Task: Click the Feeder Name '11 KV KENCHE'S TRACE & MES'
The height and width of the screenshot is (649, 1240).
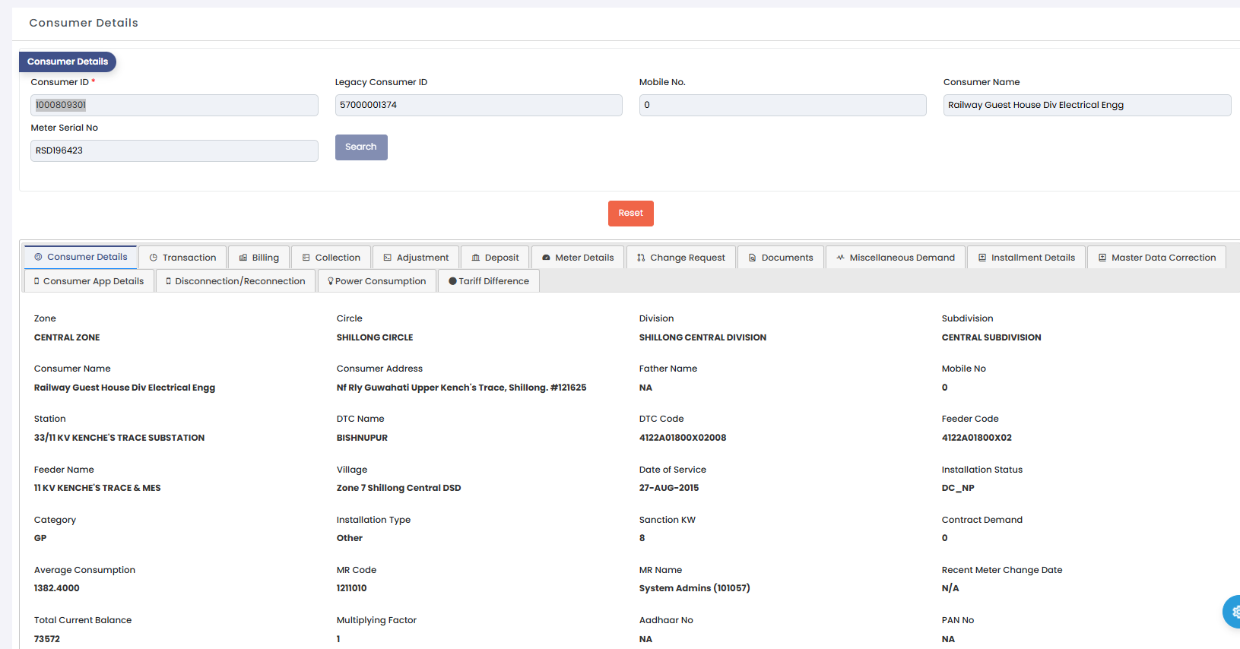Action: coord(97,488)
